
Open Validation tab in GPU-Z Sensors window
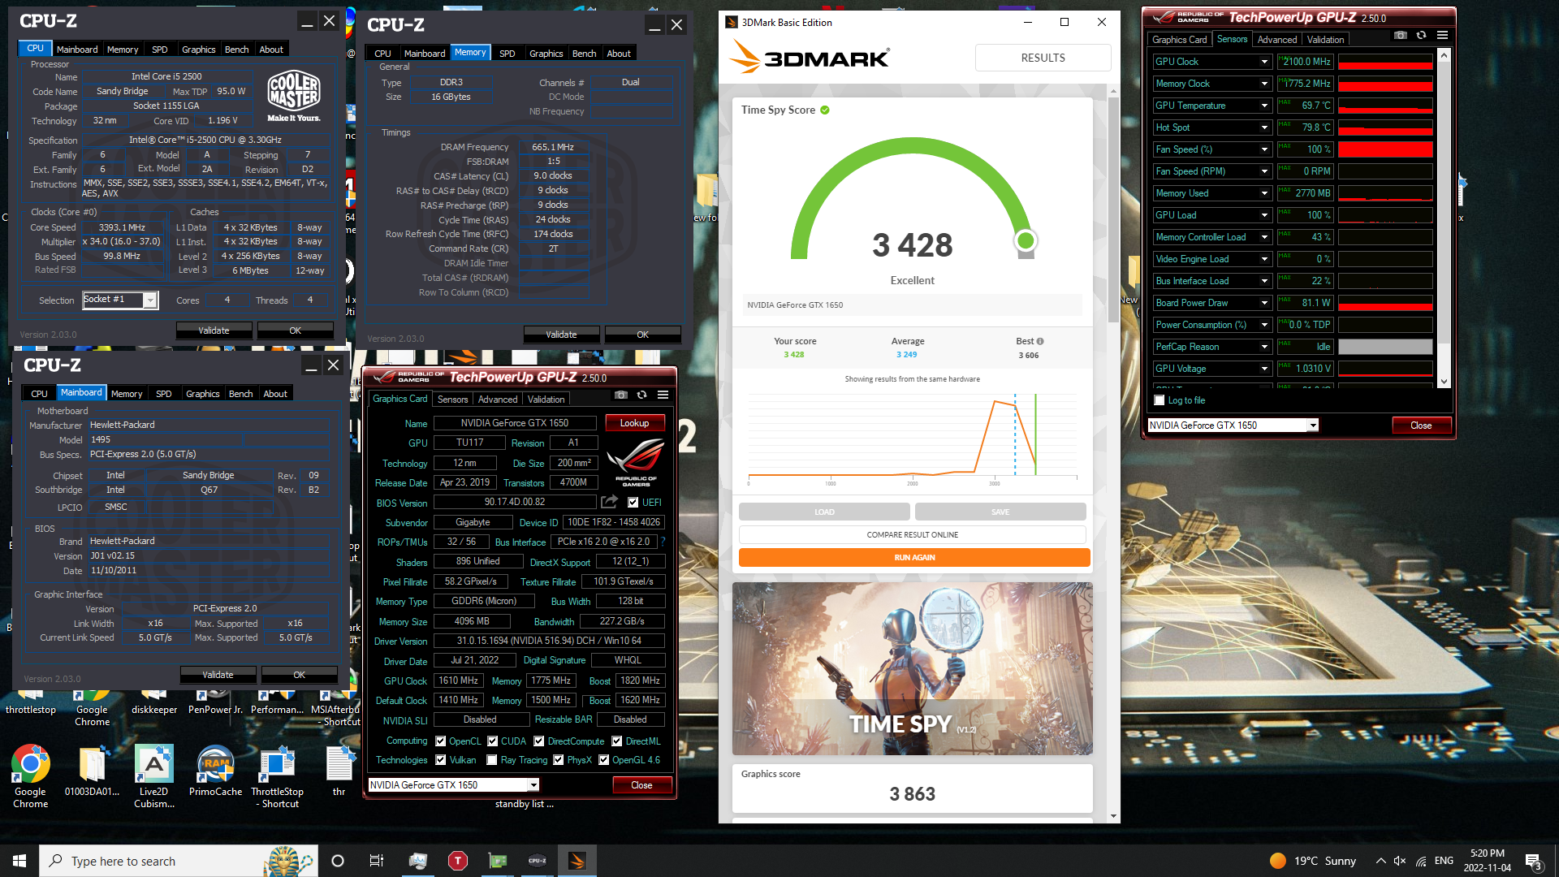tap(1325, 40)
